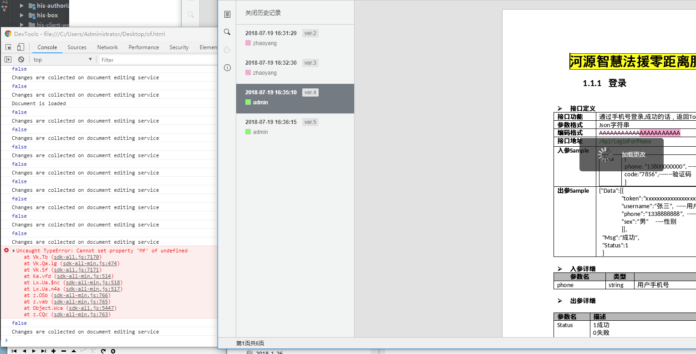Click 关闭历史记录 to close history
Screen dimensions: 696x354
pos(263,13)
